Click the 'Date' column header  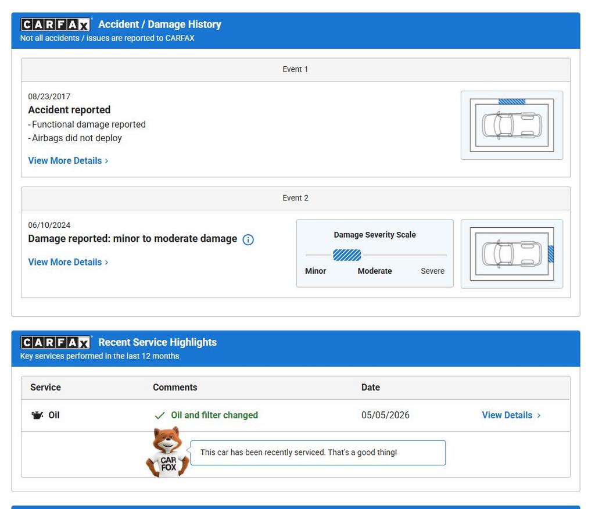tap(371, 387)
